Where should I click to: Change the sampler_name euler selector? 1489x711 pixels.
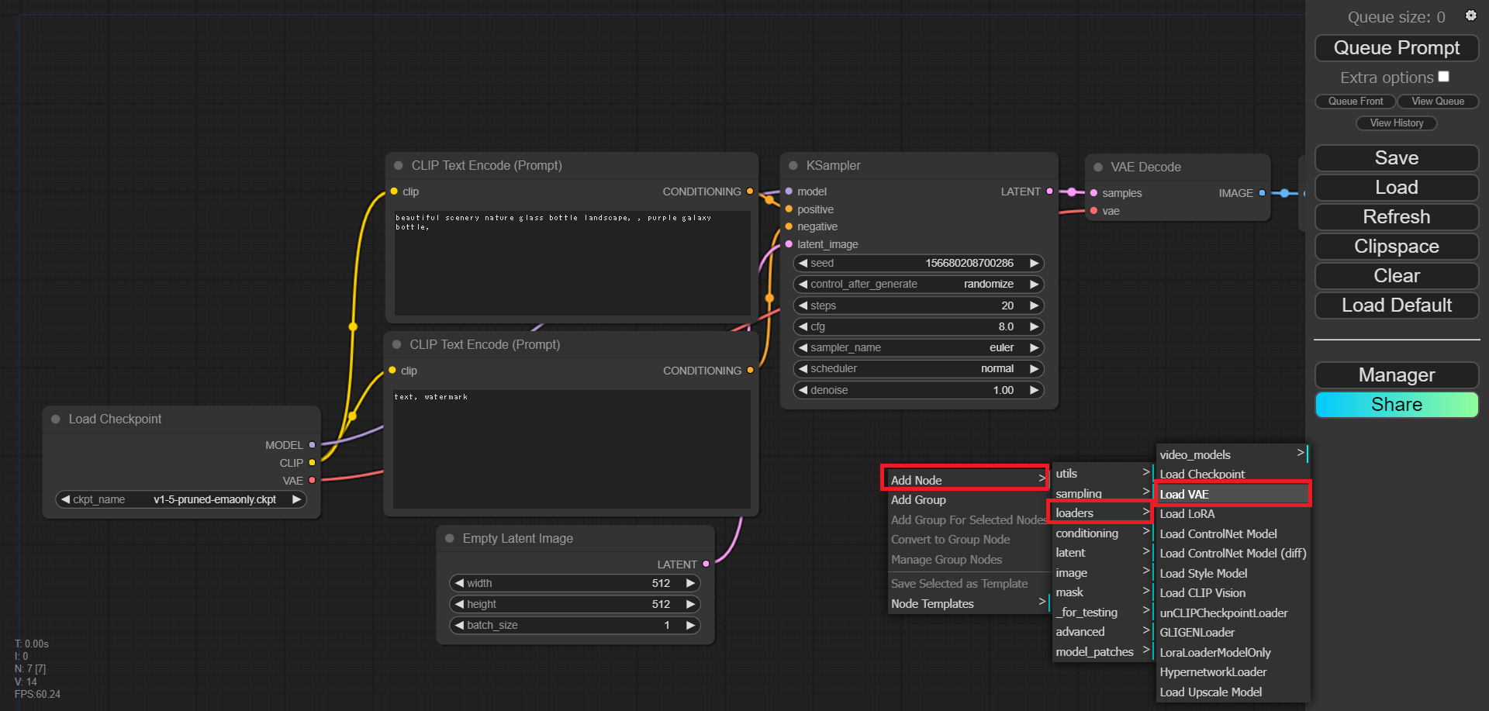pyautogui.click(x=918, y=347)
